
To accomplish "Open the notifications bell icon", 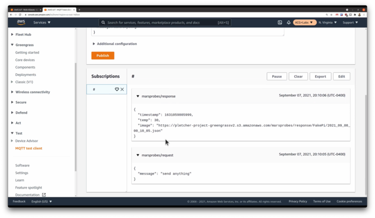I will point(289,22).
